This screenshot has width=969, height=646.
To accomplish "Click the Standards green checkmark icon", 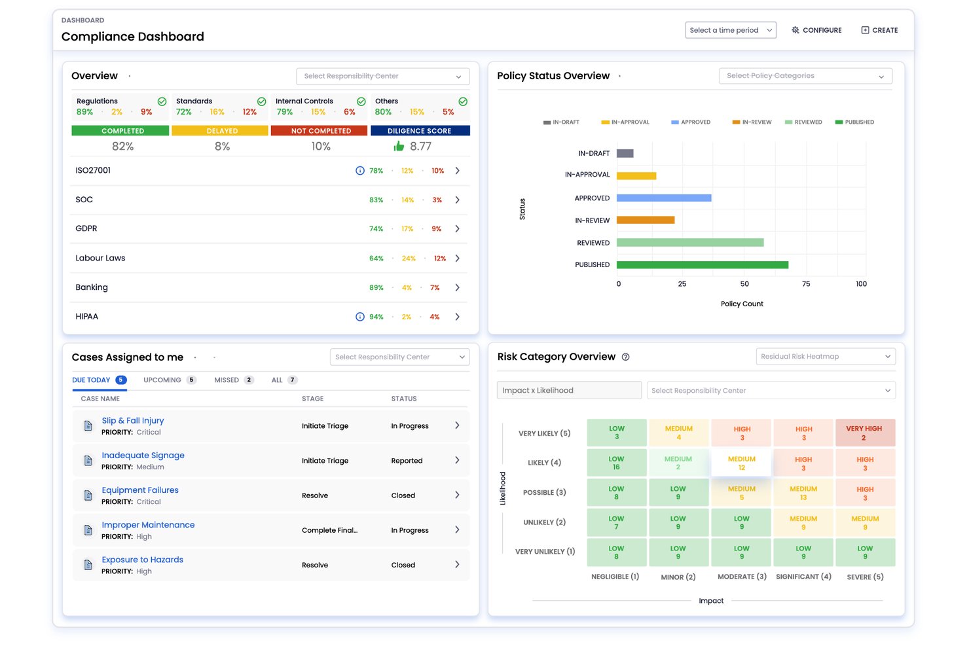I will point(261,101).
